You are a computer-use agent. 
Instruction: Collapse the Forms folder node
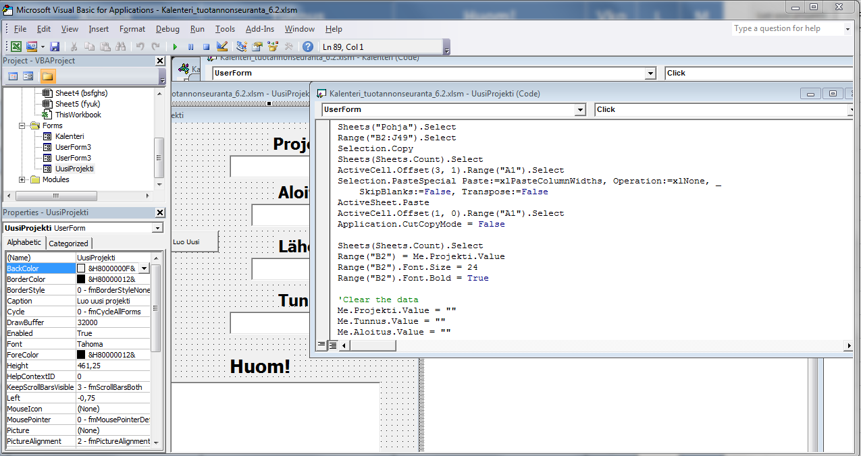pos(22,125)
